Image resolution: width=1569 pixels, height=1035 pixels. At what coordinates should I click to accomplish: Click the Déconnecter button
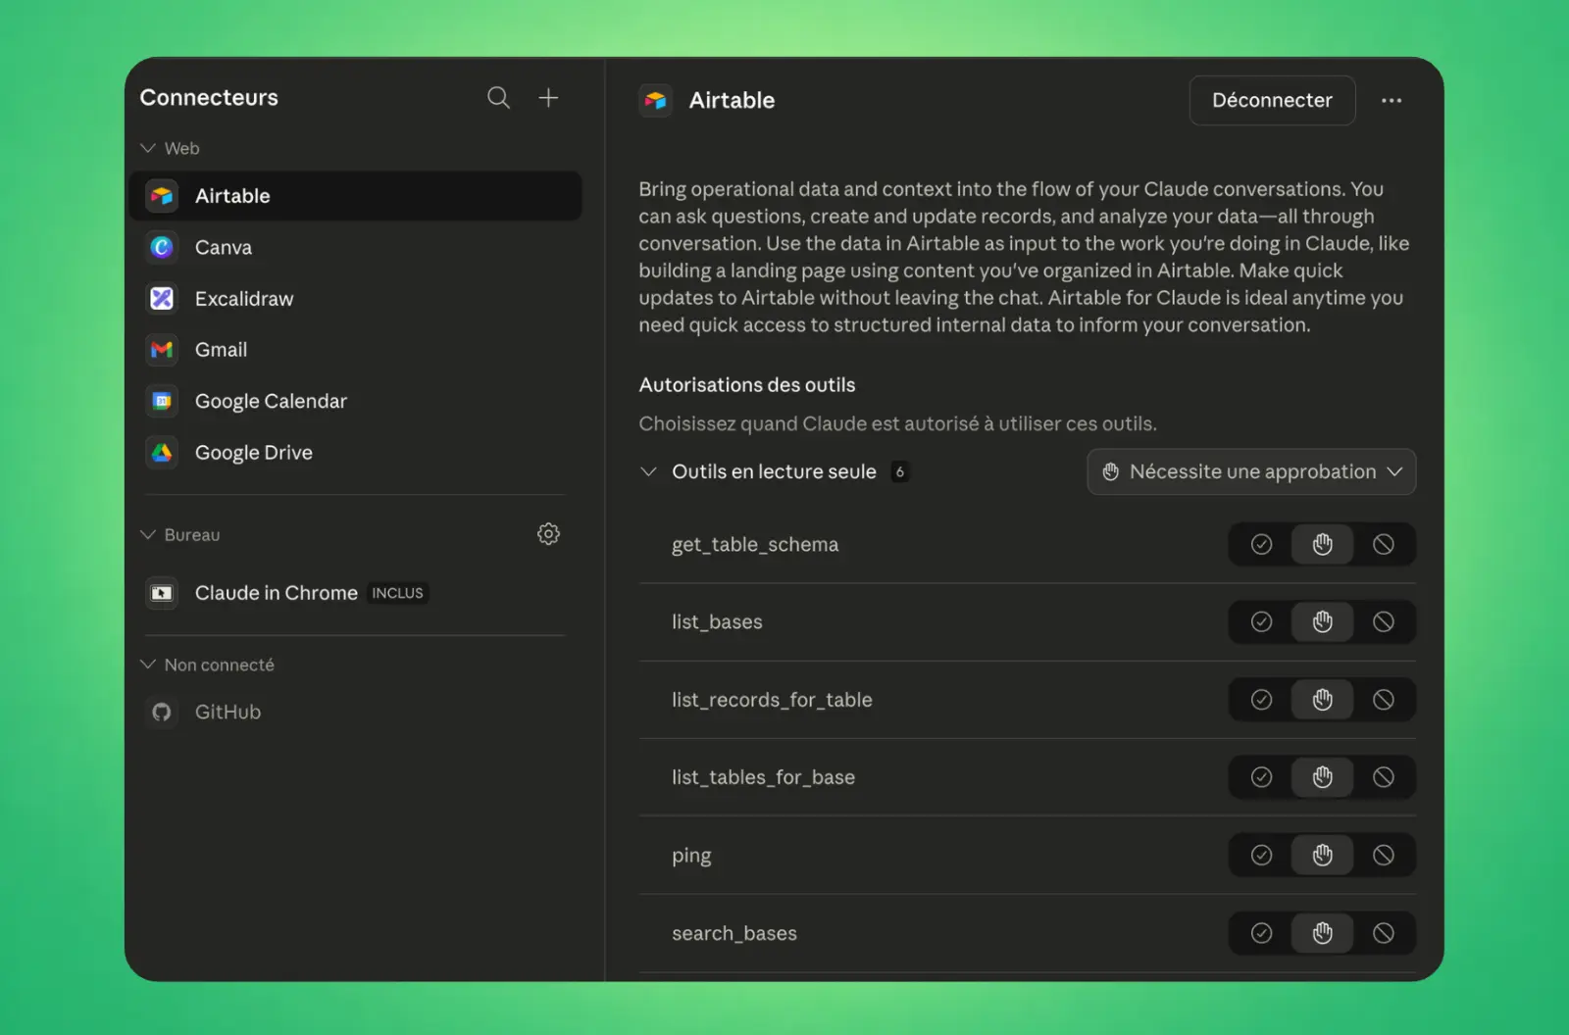tap(1271, 101)
